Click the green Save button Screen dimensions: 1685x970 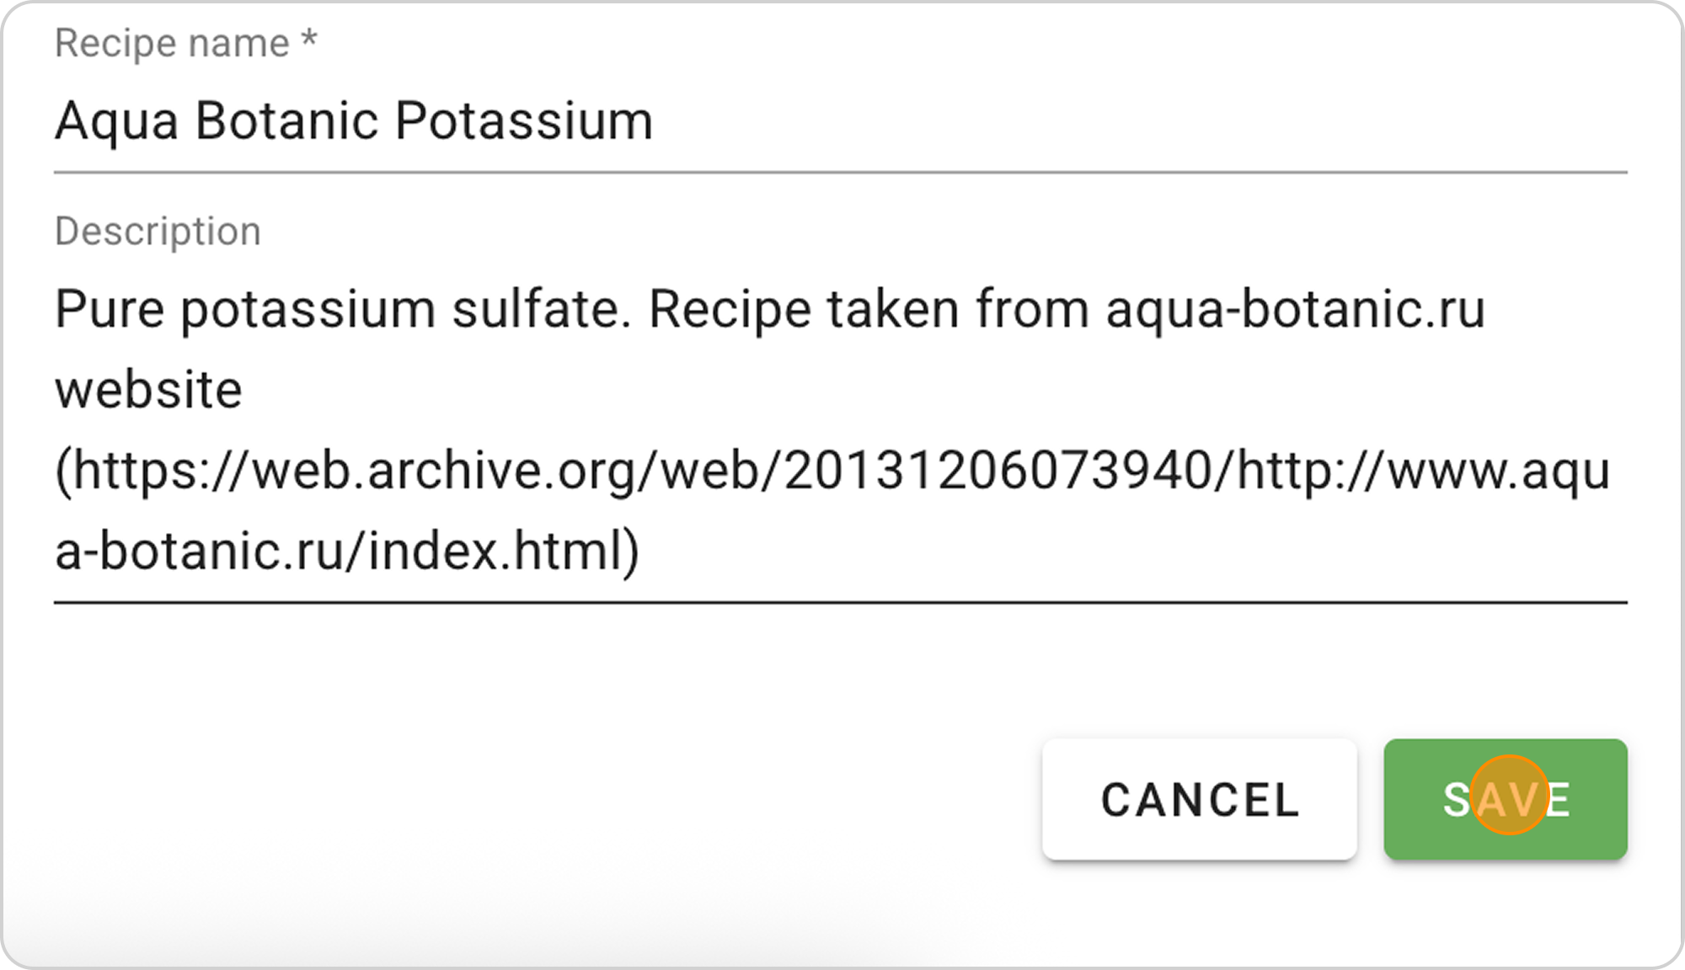pos(1505,799)
